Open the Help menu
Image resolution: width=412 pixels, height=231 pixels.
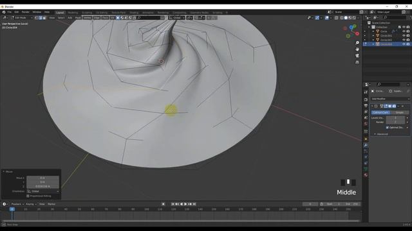(x=47, y=12)
